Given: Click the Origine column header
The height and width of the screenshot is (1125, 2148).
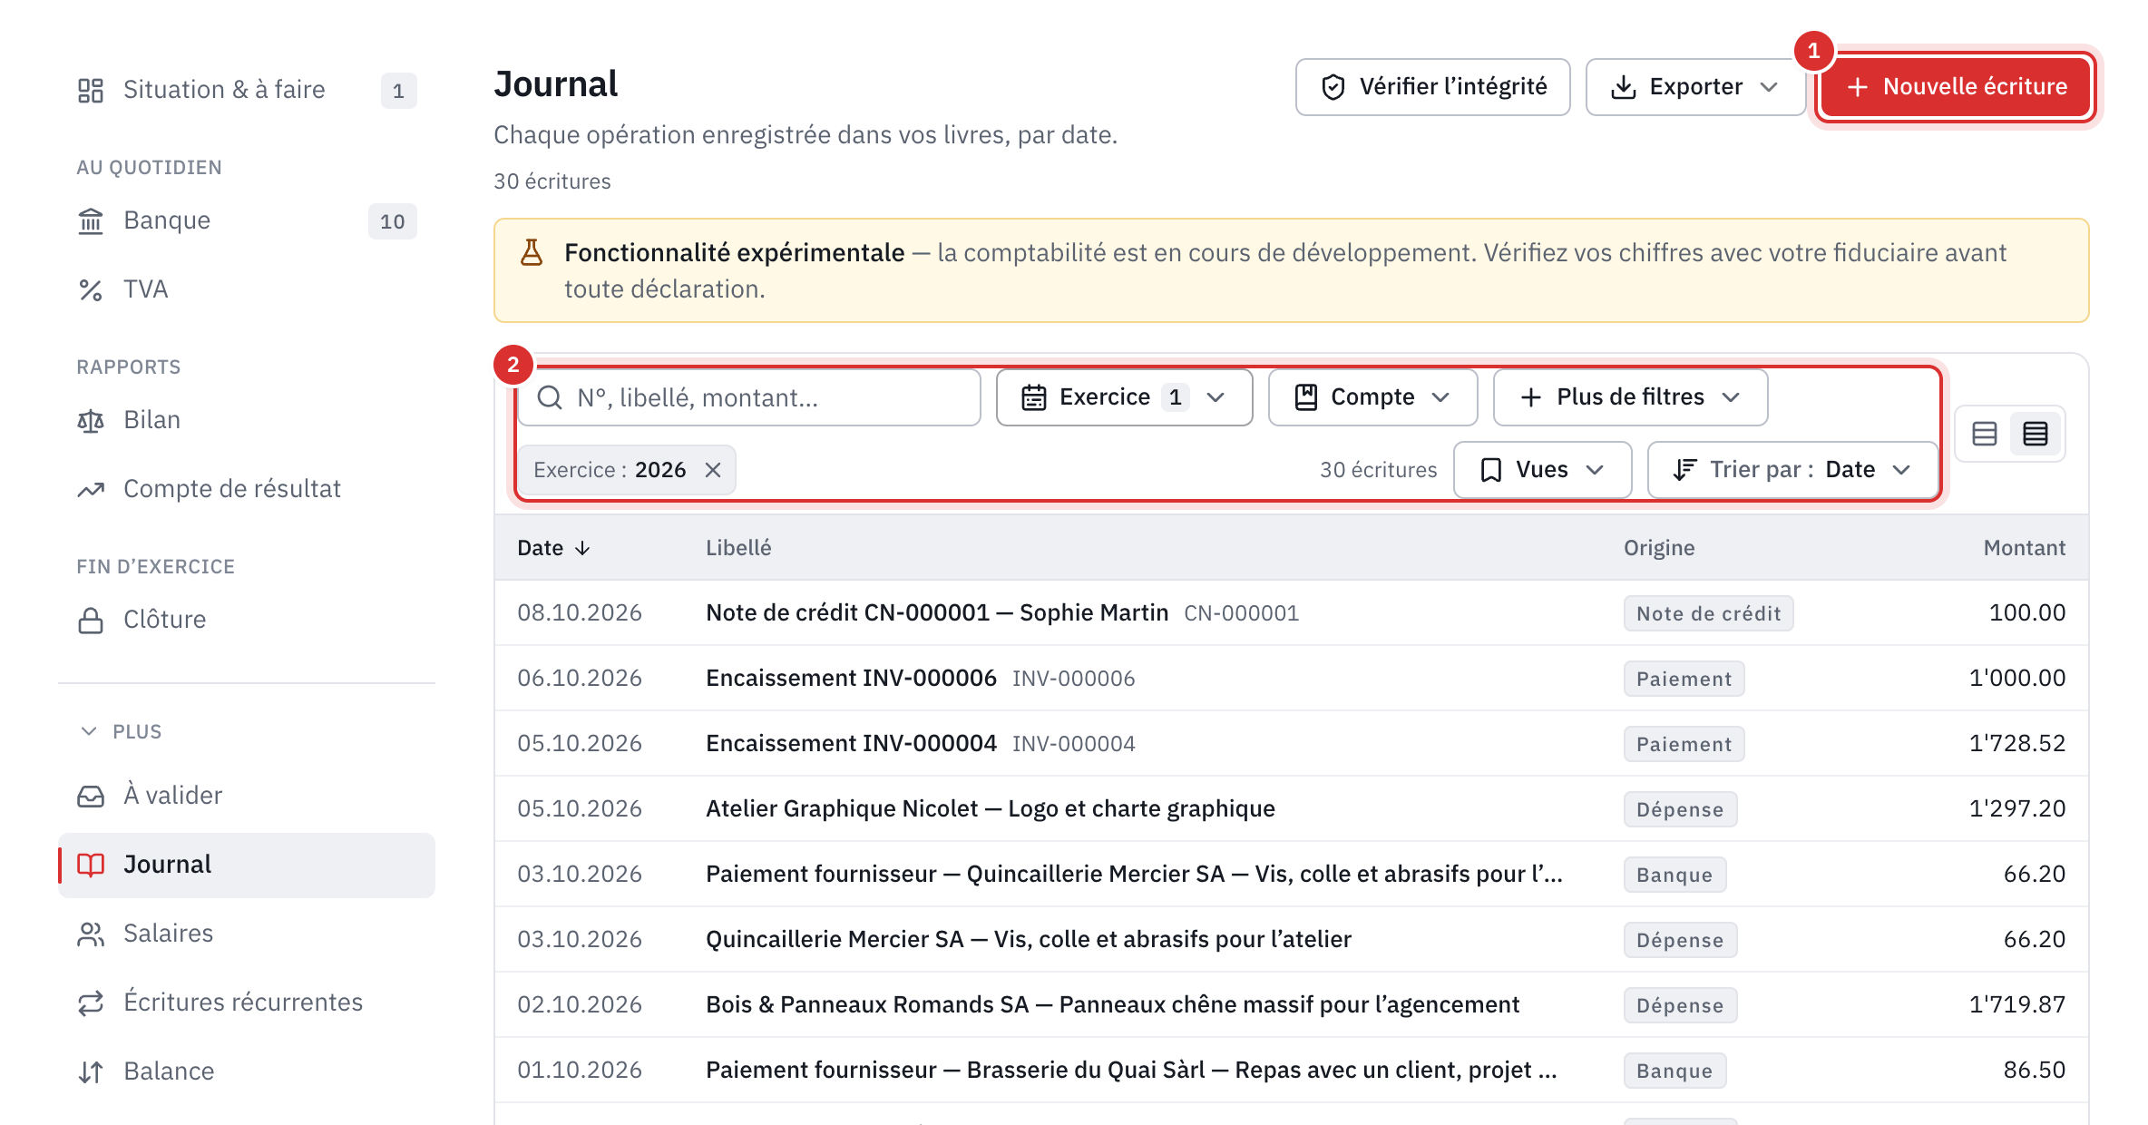Looking at the screenshot, I should pos(1659,548).
